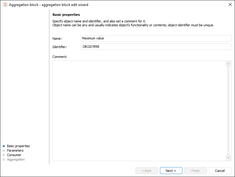Close the aggregation block edit wizard
235x177 pixels.
click(x=230, y=5)
